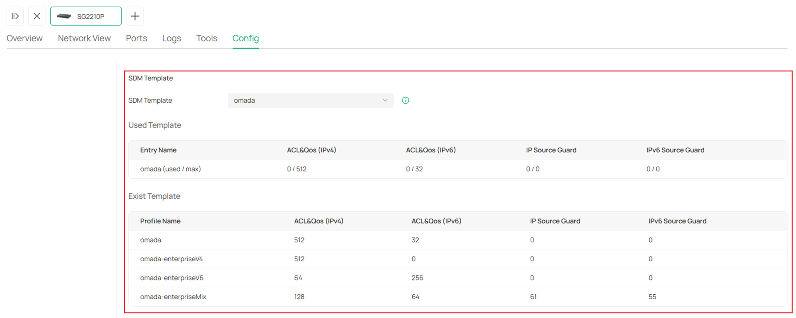Select the omada profile row
This screenshot has width=796, height=318.
150,240
